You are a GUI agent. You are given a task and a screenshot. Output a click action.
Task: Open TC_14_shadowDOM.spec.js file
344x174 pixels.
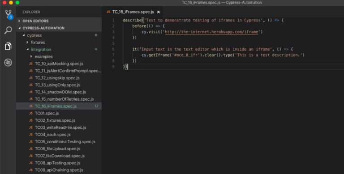pos(59,92)
